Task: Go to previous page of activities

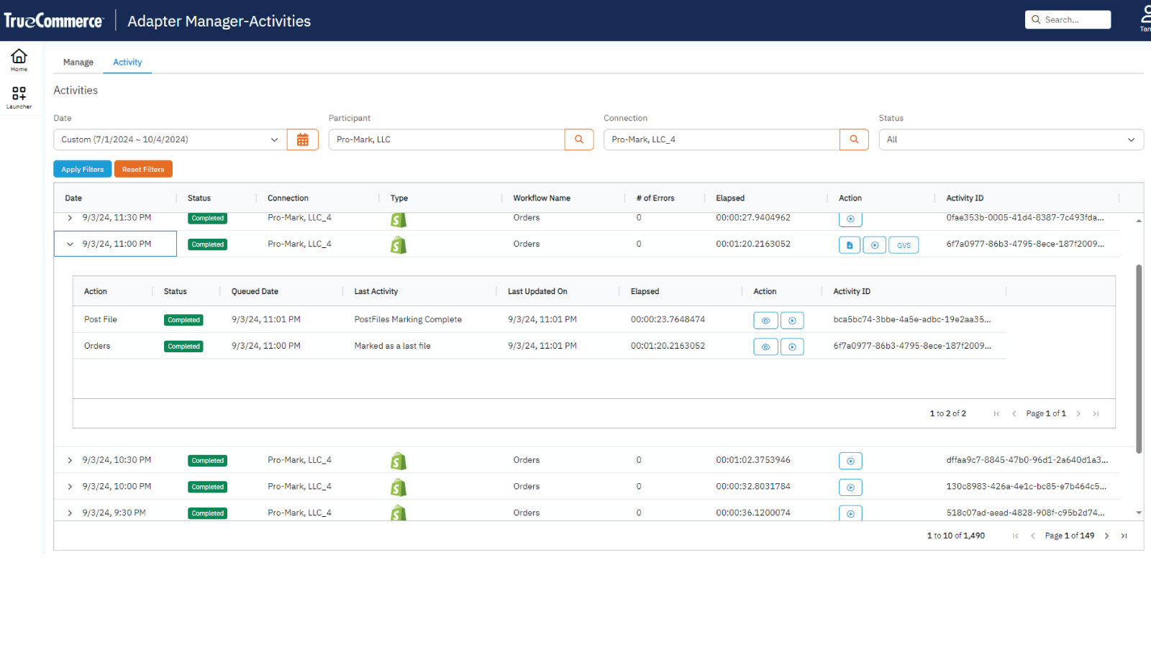Action: click(x=1033, y=536)
